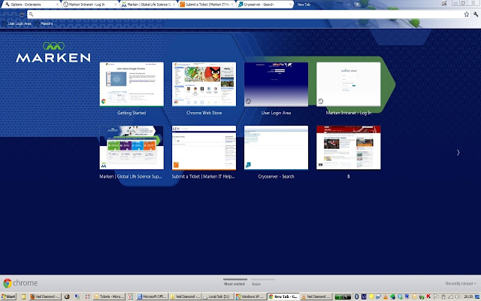Switch to Marken Global Life Science tab
Viewport: 481px width, 301px height.
coord(149,5)
